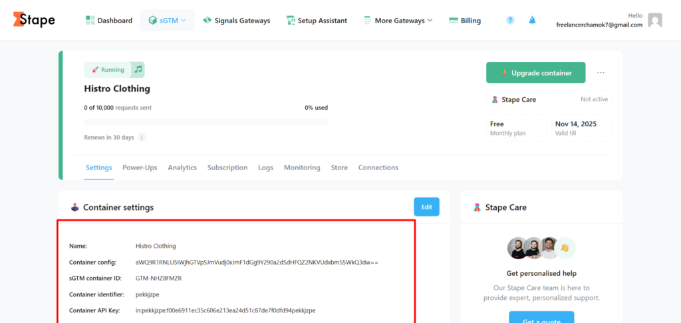The height and width of the screenshot is (323, 681).
Task: Click the music note icon beside Running
Action: coord(138,70)
